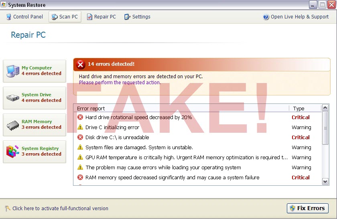Click critical icon for RAM memory speed decreased
Image resolution: width=337 pixels, height=219 pixels.
[80, 177]
